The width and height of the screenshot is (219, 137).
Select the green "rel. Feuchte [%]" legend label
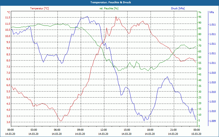point(109,8)
